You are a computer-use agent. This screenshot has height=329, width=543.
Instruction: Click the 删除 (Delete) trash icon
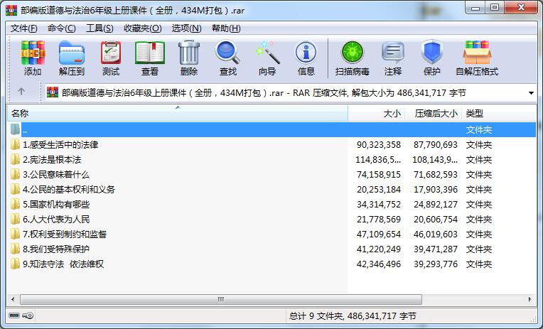(x=189, y=53)
